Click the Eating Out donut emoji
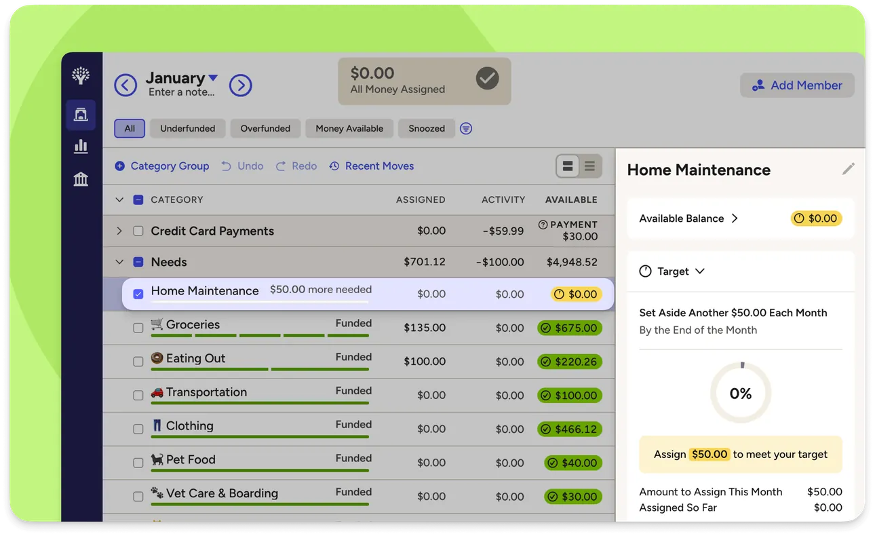 (x=157, y=358)
